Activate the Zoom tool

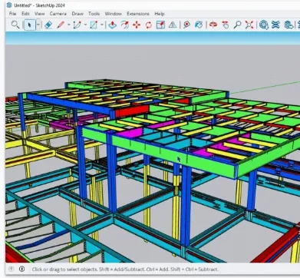(x=237, y=25)
